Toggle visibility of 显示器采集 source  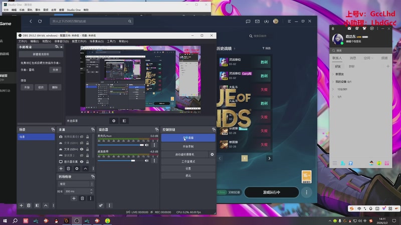82,161
